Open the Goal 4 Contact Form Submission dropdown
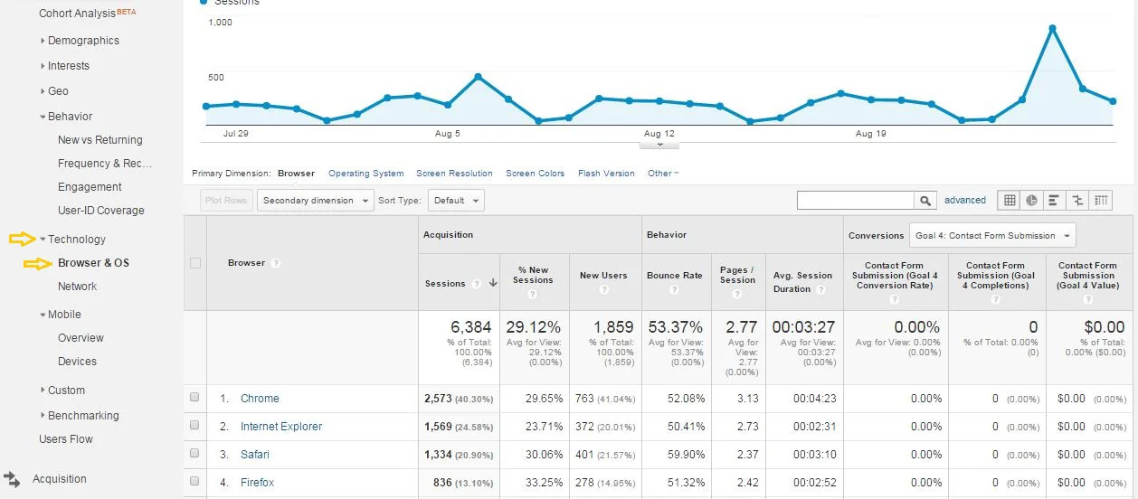 992,236
